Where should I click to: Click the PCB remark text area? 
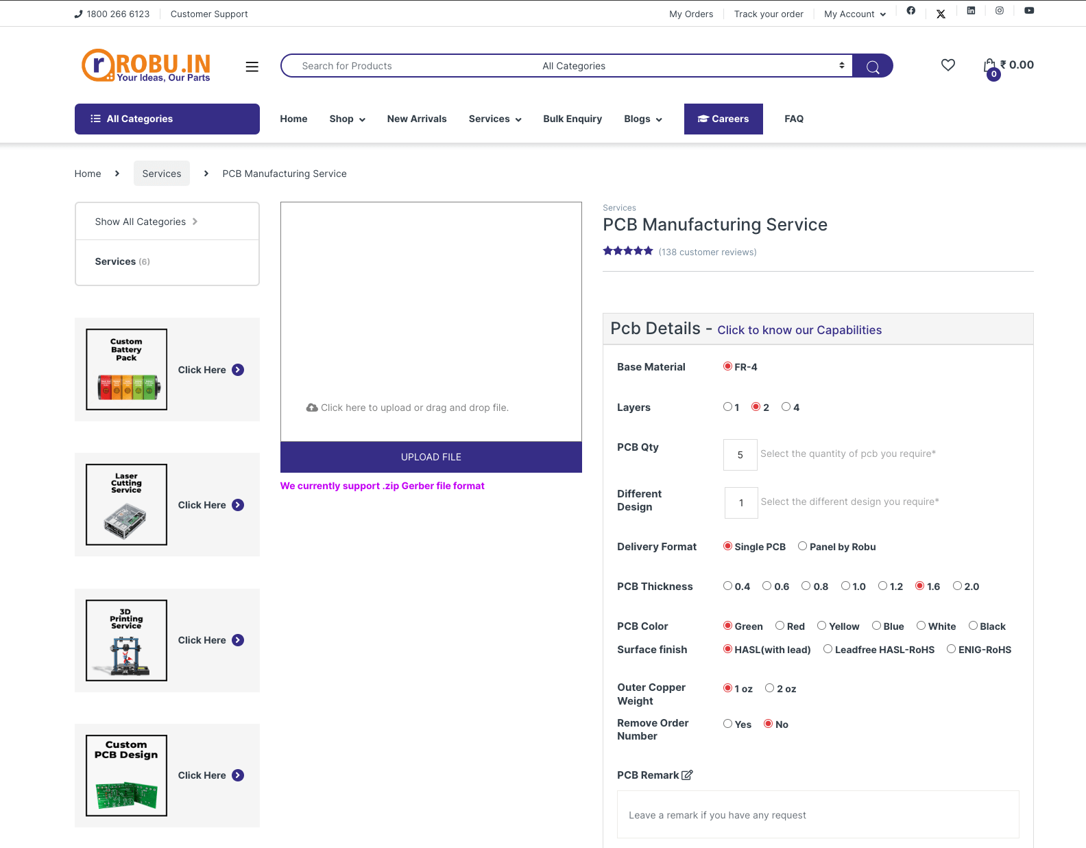818,815
